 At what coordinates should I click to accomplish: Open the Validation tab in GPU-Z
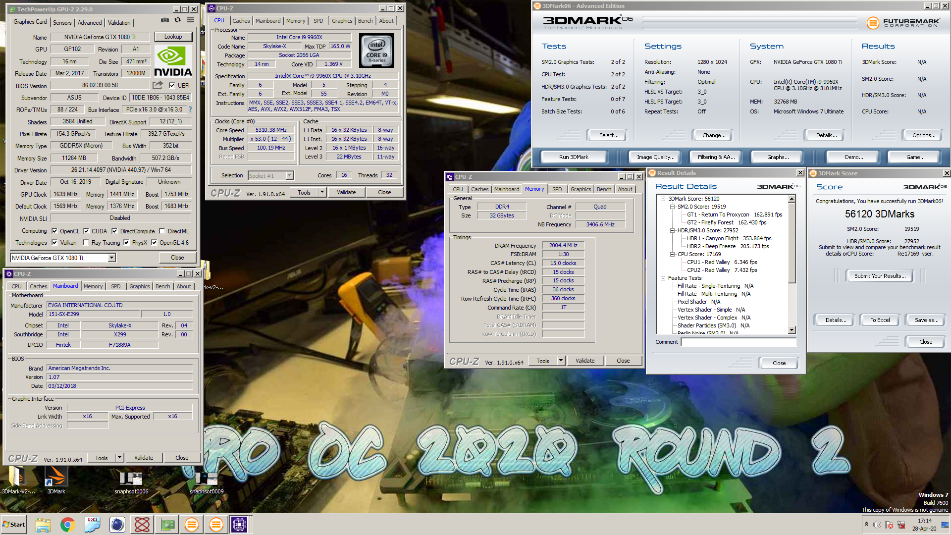click(x=119, y=22)
